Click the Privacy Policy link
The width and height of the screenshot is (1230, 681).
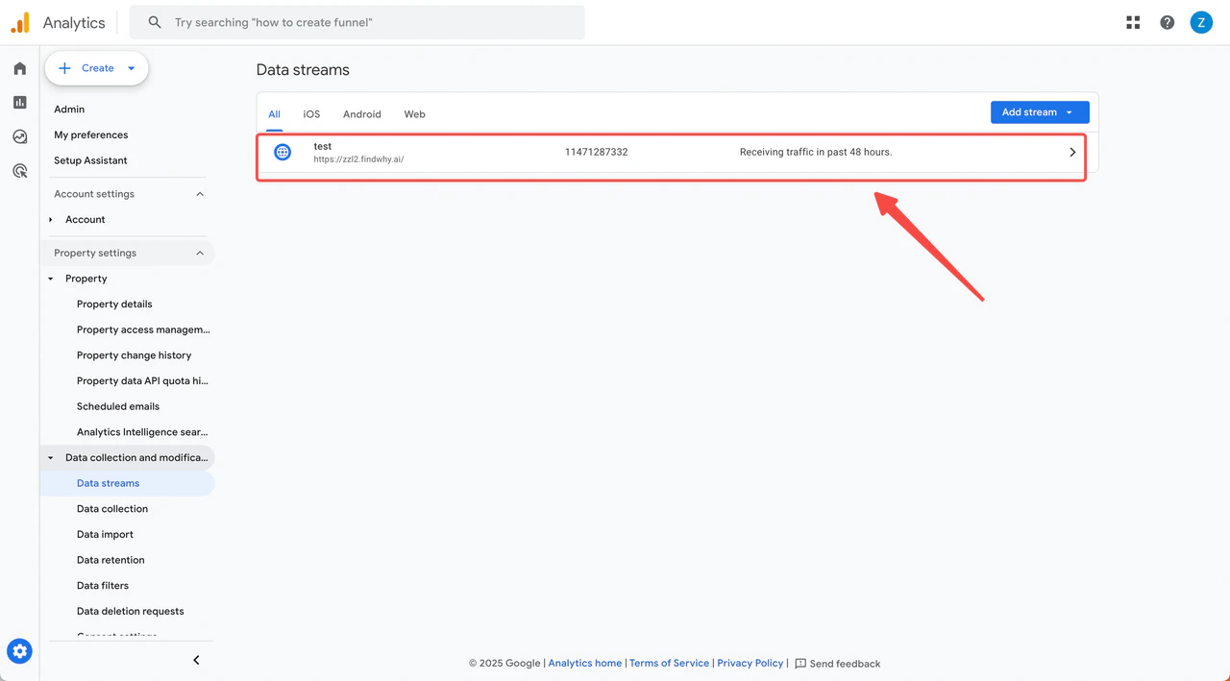point(750,664)
